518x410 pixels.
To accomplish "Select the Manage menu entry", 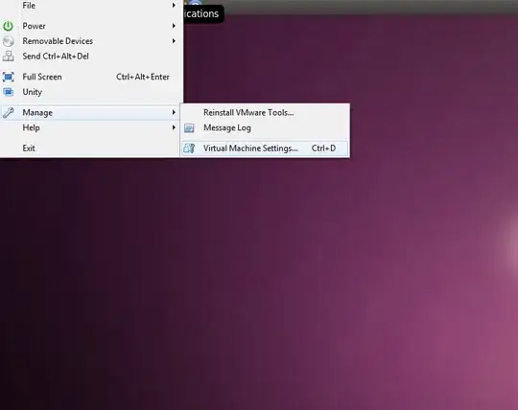I will 89,113.
